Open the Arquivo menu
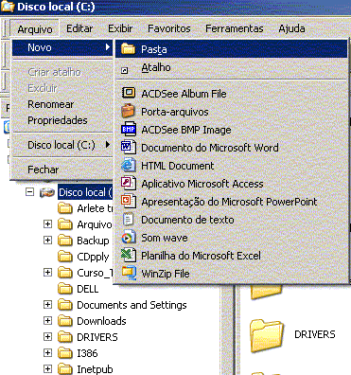Image resolution: width=351 pixels, height=375 pixels. pos(35,29)
